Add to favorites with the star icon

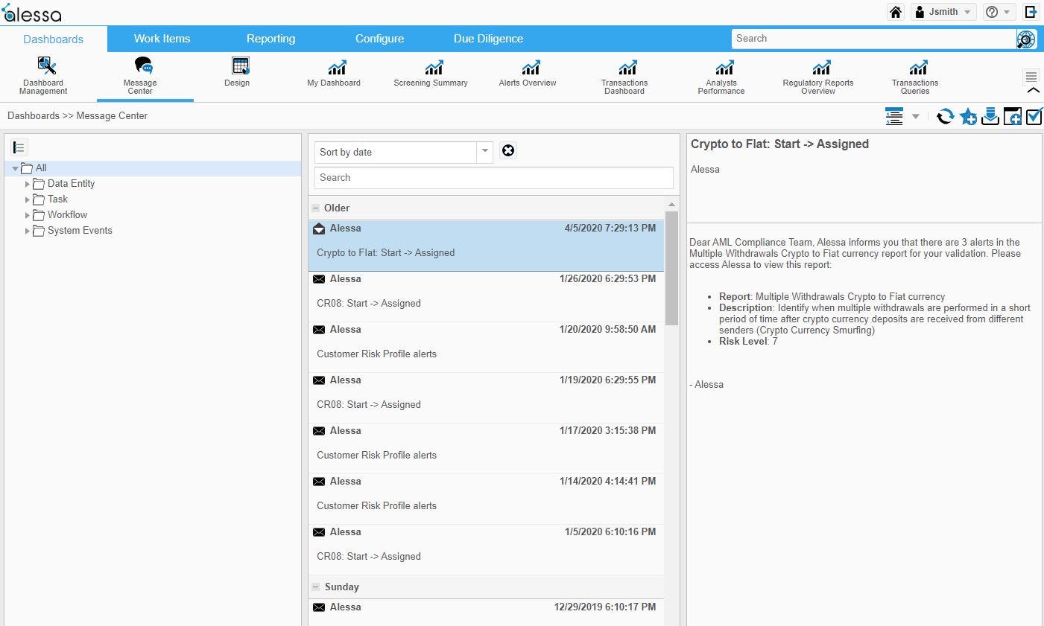(968, 116)
